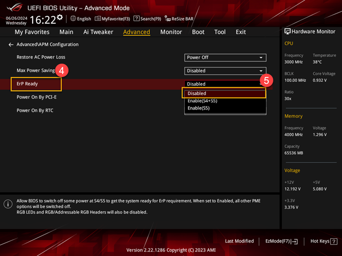This screenshot has height=256, width=342.
Task: Go back using the arrow icon
Action: [11, 44]
